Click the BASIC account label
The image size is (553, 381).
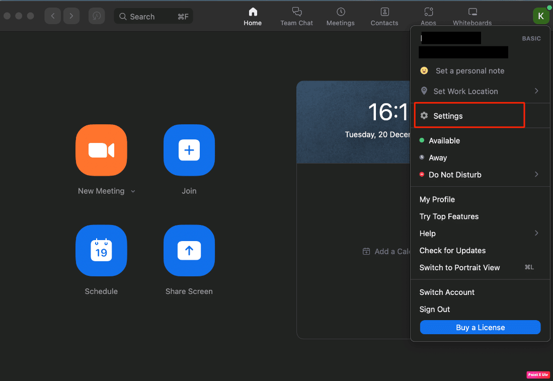(531, 38)
